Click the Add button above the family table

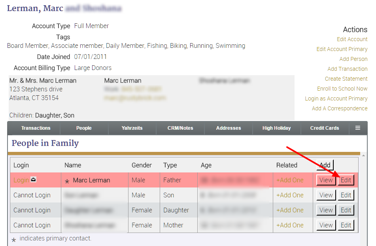325,165
